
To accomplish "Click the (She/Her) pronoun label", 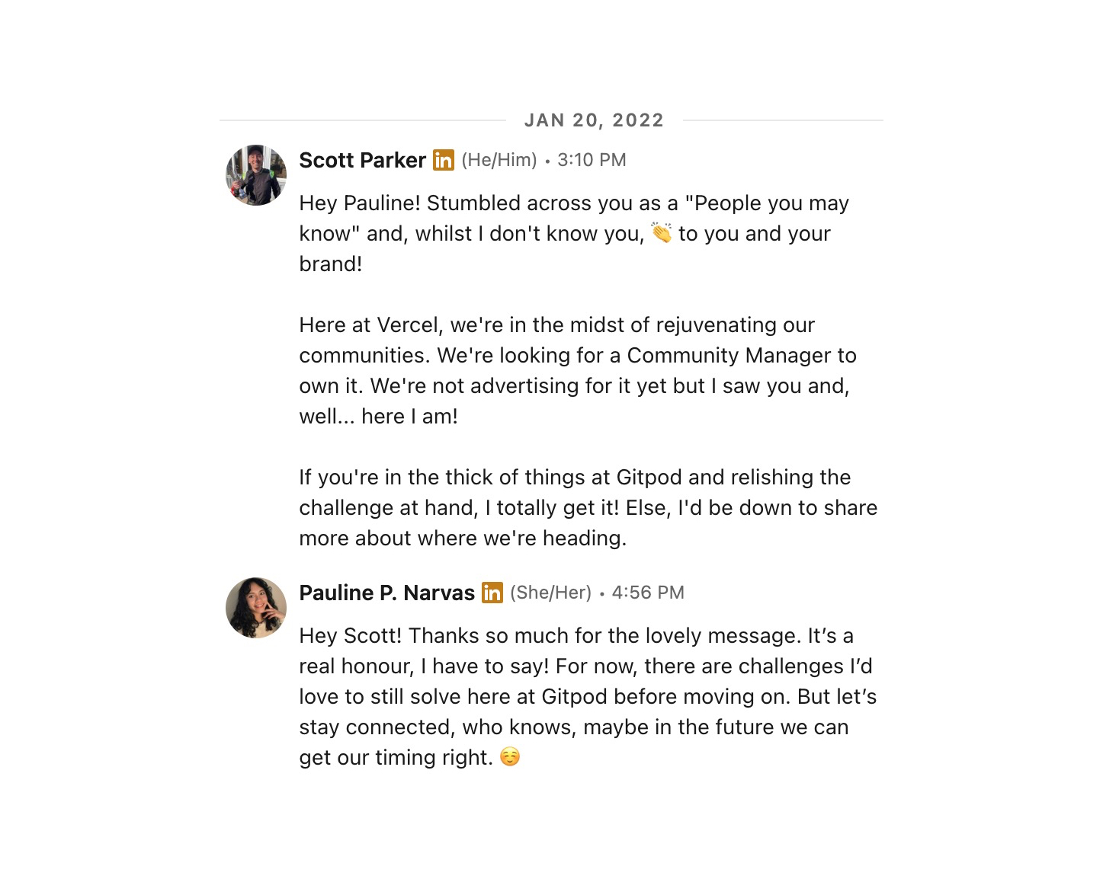I will [x=550, y=593].
